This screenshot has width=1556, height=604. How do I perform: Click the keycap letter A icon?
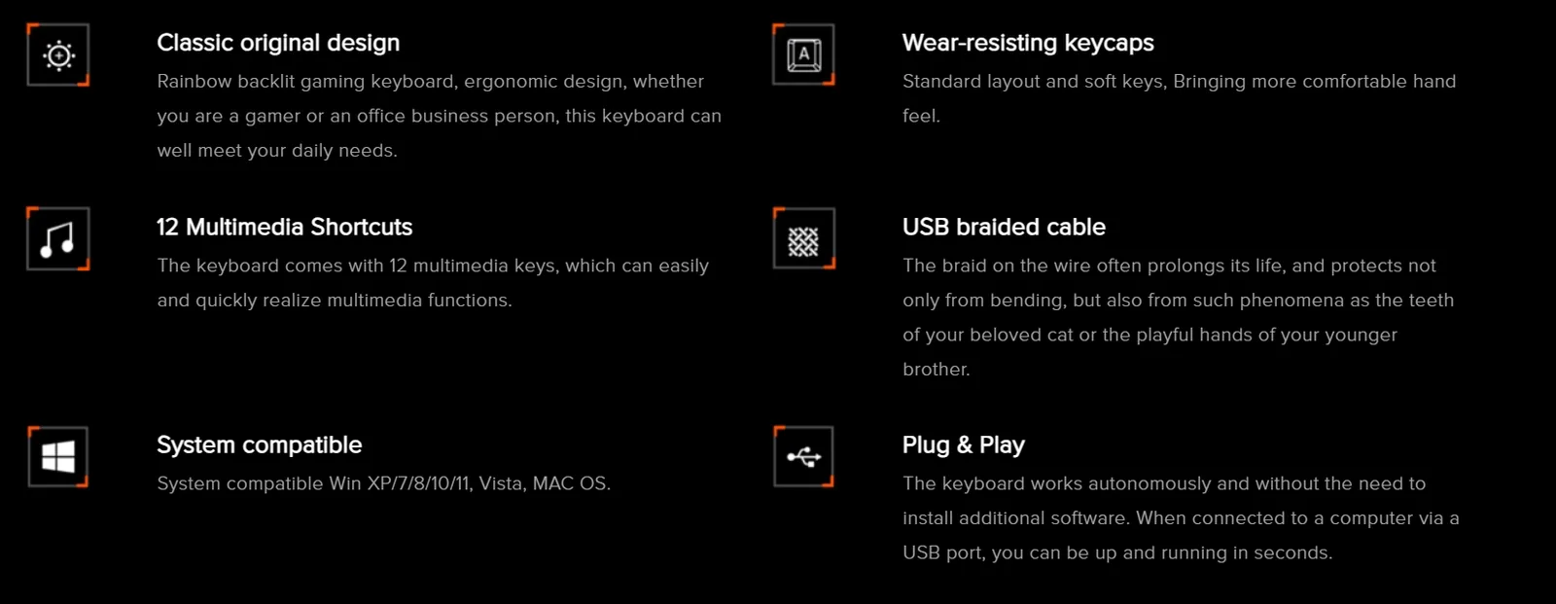pos(803,54)
